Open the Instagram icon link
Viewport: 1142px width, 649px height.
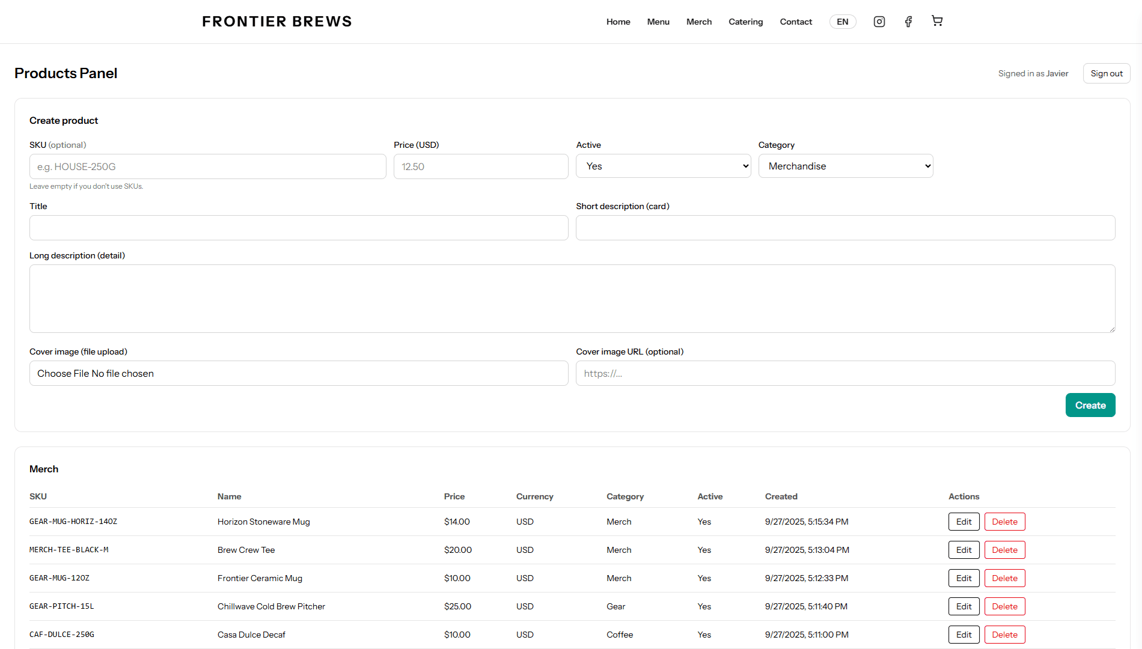(x=879, y=22)
